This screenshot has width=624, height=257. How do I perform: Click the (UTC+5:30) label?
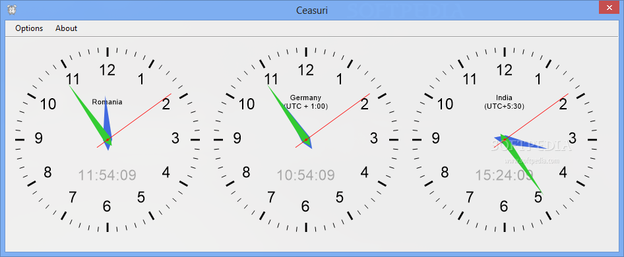tap(504, 106)
